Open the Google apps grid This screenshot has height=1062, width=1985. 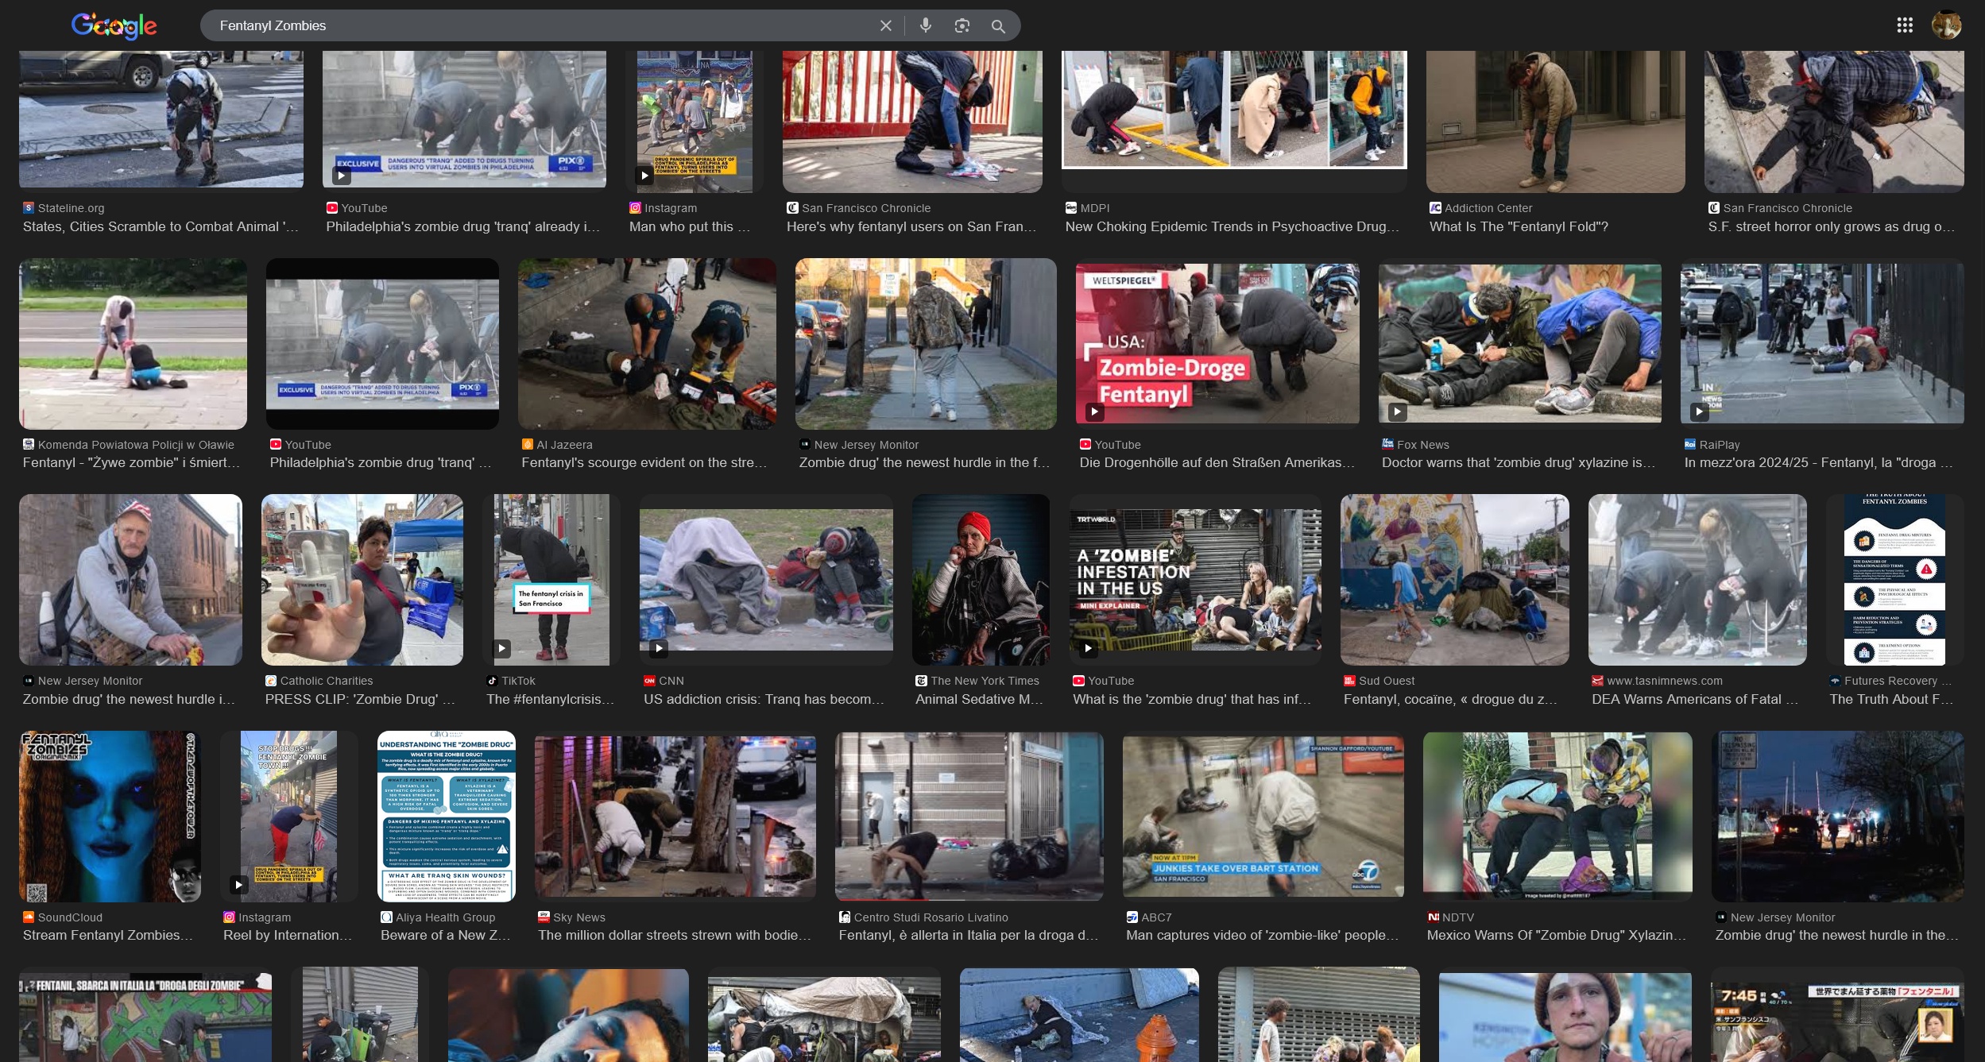[1904, 25]
